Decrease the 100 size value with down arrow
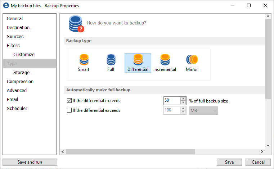274x169 pixels. click(183, 112)
